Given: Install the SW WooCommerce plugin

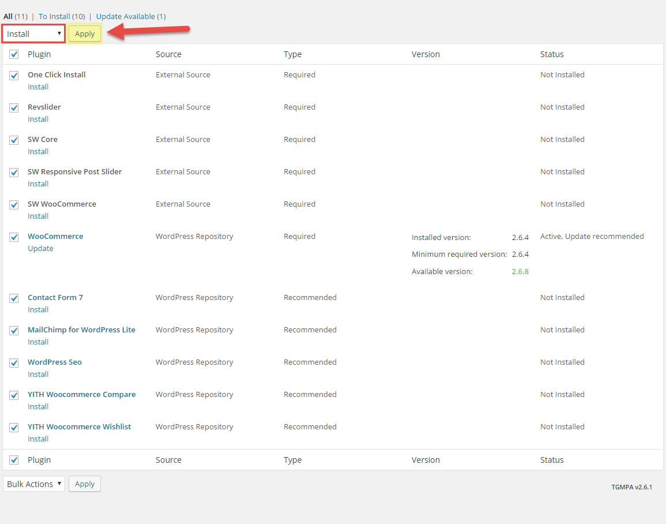Looking at the screenshot, I should pyautogui.click(x=38, y=216).
